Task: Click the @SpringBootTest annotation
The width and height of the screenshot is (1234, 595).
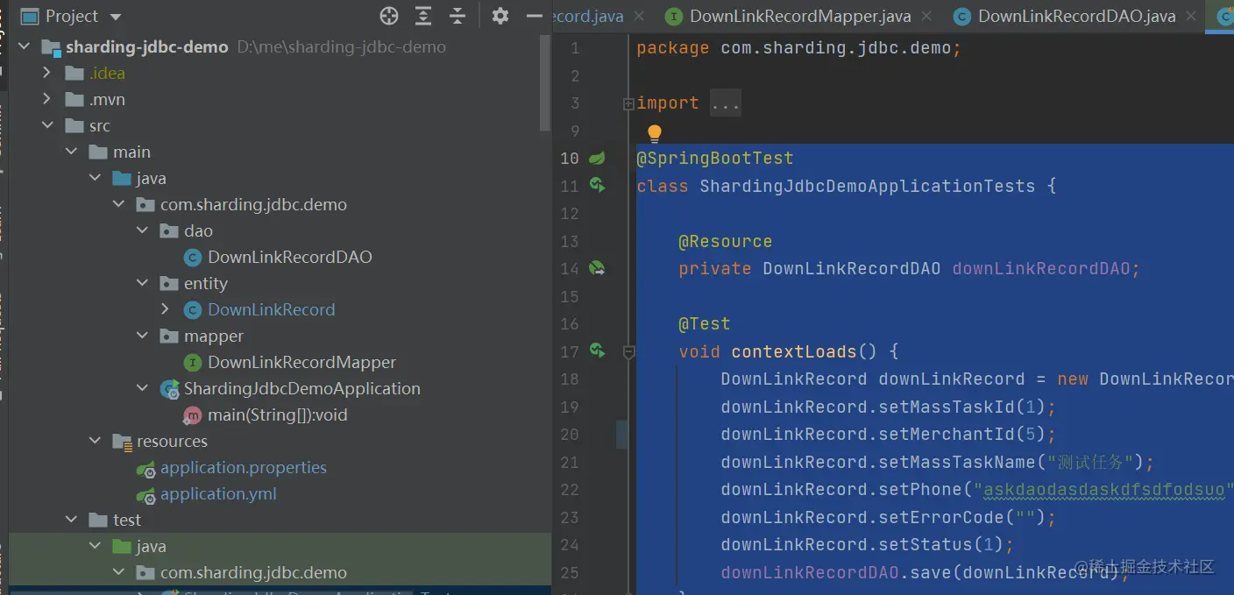Action: click(x=714, y=158)
